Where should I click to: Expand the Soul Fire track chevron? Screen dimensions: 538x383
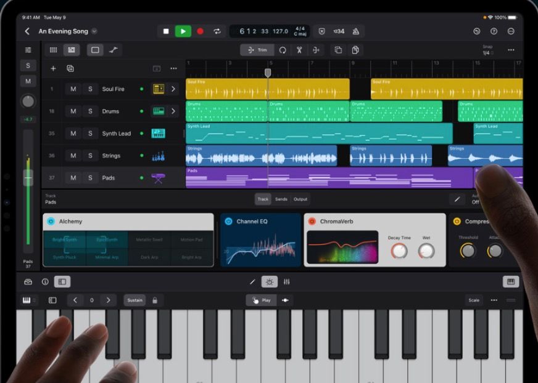click(x=173, y=89)
